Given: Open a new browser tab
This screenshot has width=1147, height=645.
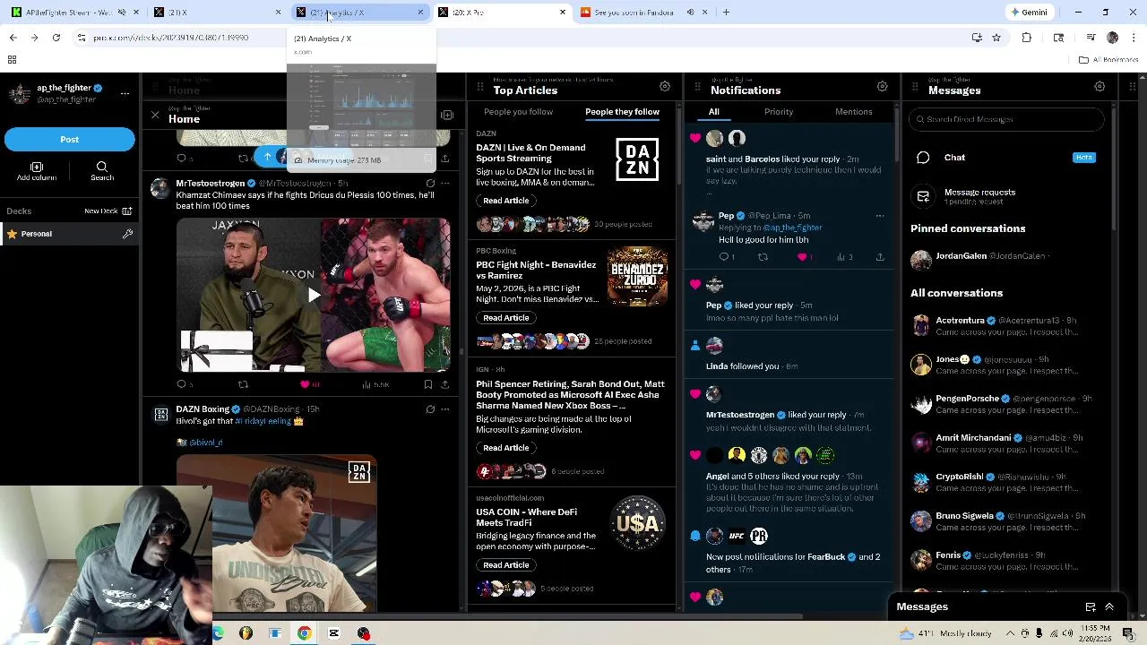Looking at the screenshot, I should point(726,13).
